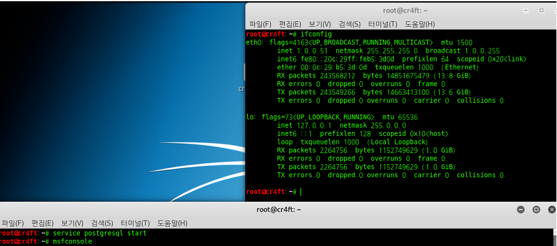This screenshot has height=246, width=557.
Task: Click 'inet 127.0.0.1' loopback address
Action: click(x=304, y=126)
